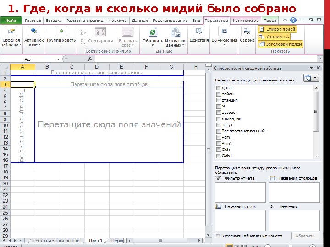The image size is (330, 247).
Task: Open Источник данных dropdown arrow
Action: 183,45
